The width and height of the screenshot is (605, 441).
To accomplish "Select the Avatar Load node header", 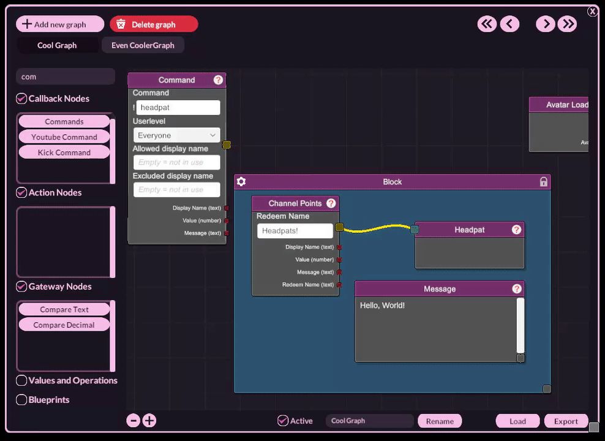I will (558, 105).
